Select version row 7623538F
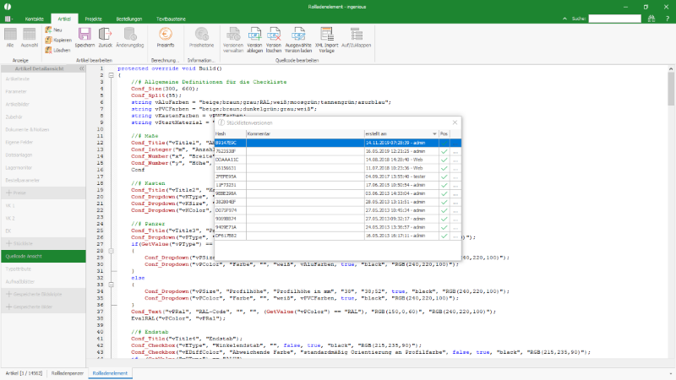 click(337, 151)
